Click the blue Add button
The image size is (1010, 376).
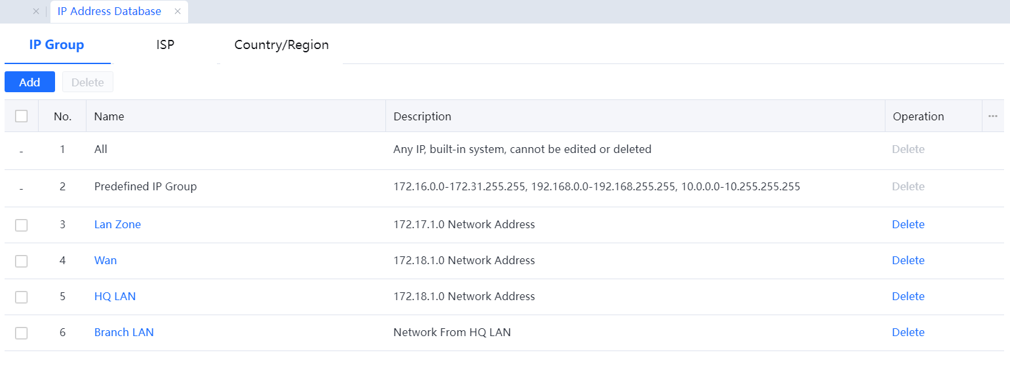click(x=29, y=82)
